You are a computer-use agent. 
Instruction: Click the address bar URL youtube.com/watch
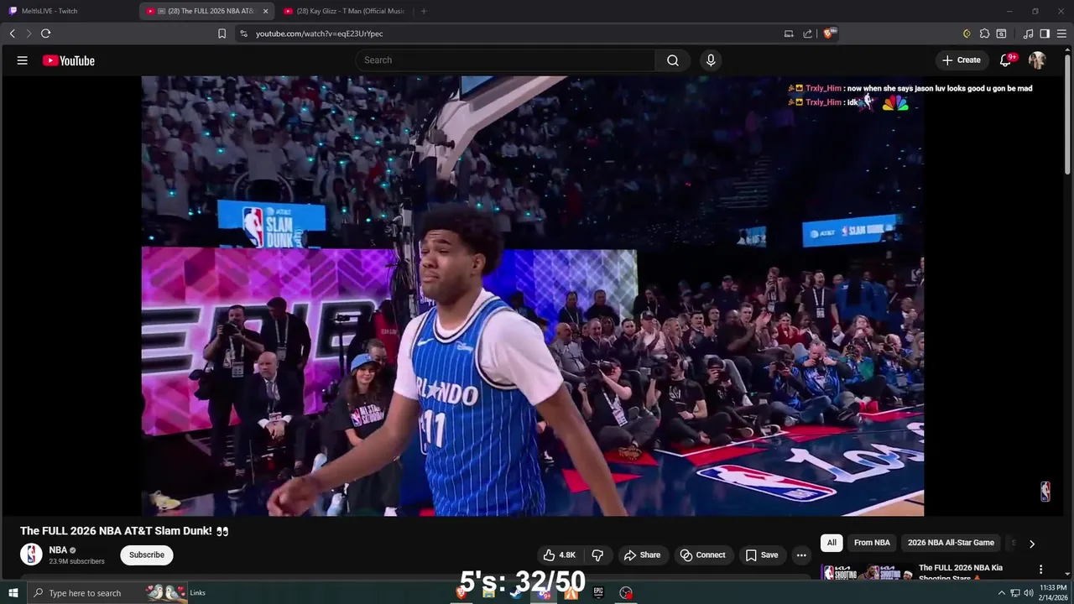pyautogui.click(x=319, y=34)
